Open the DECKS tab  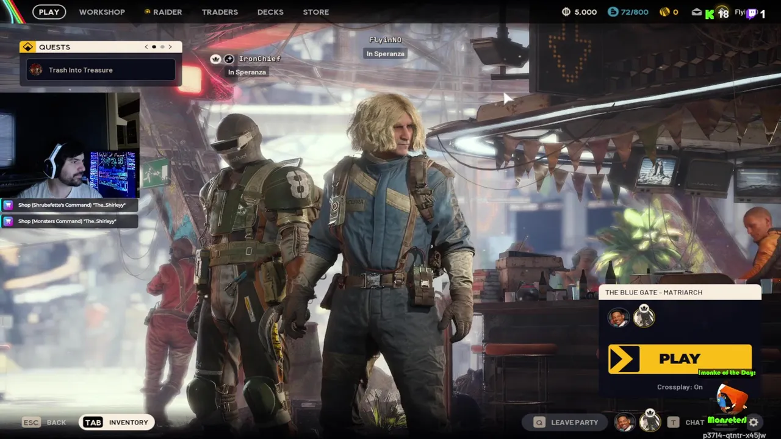tap(270, 12)
